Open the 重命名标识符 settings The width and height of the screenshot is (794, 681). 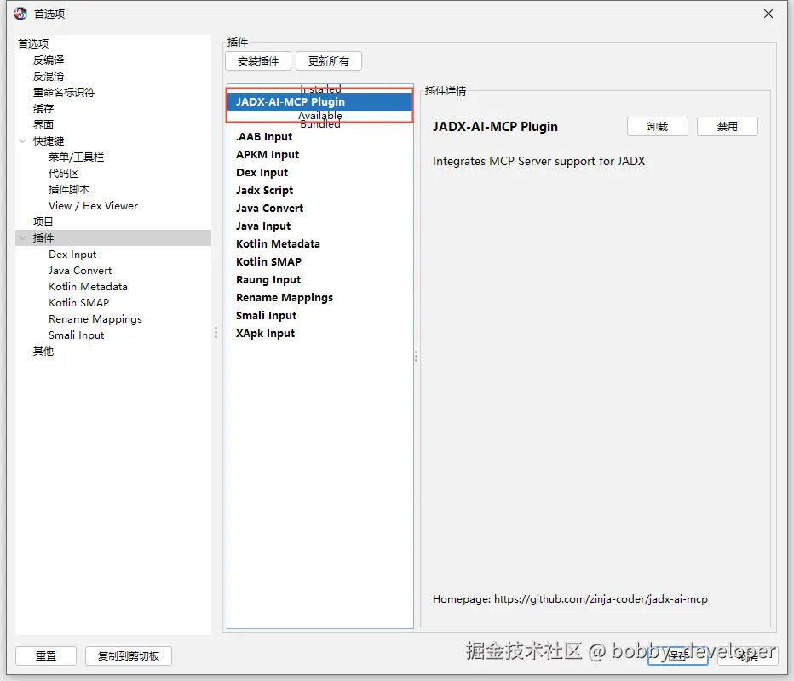tap(64, 93)
